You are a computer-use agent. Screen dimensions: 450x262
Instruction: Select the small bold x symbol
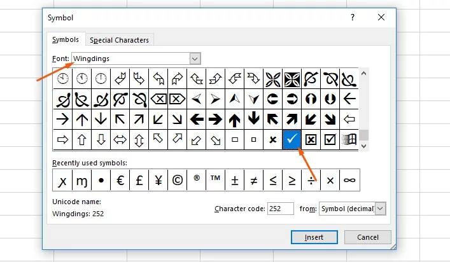coord(272,139)
